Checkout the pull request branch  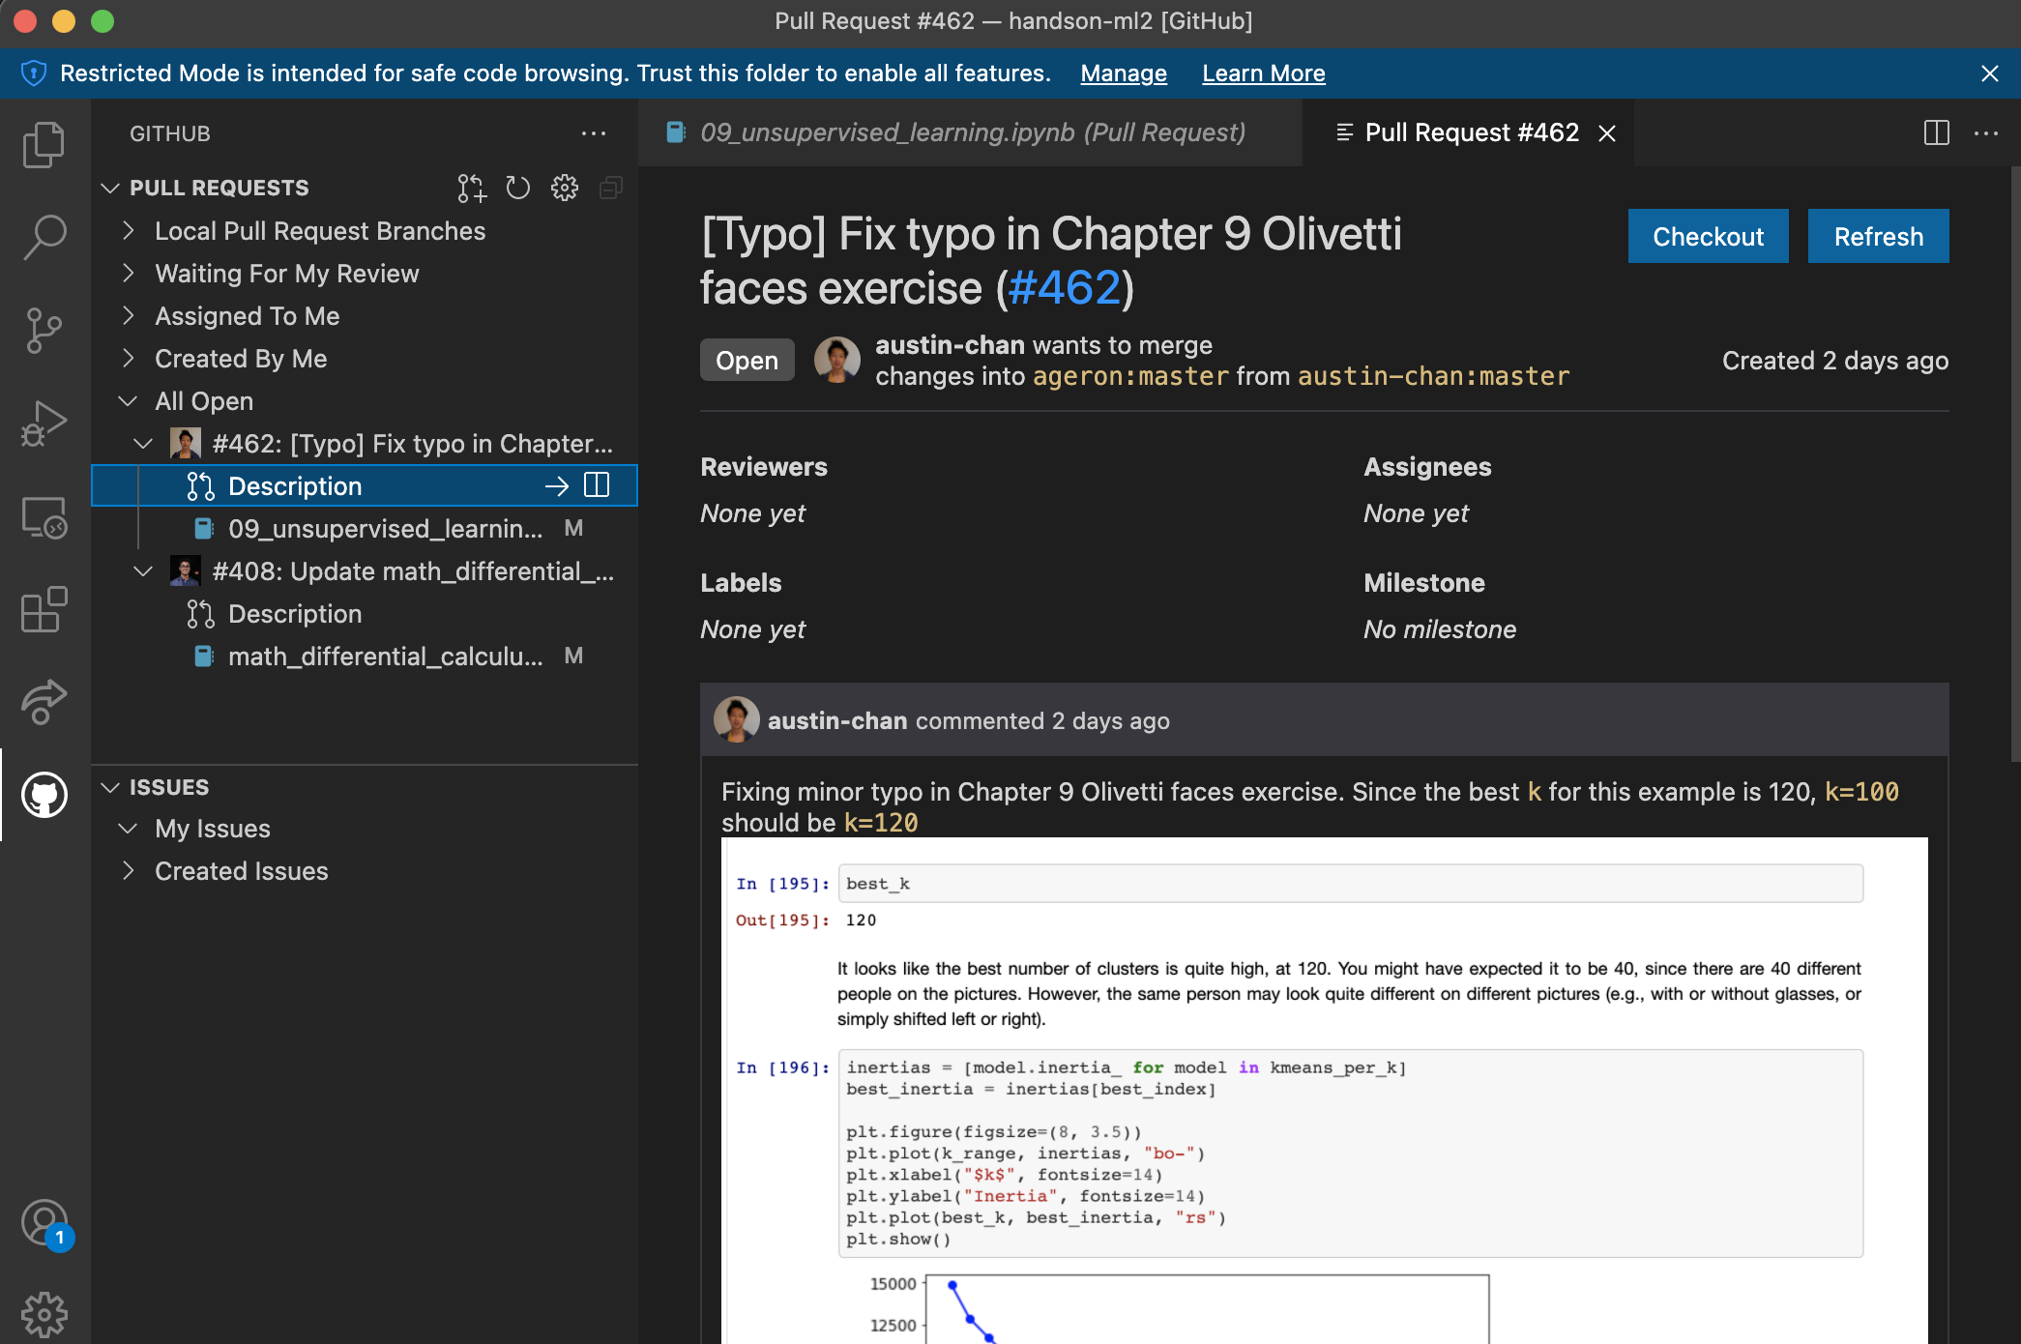coord(1708,237)
